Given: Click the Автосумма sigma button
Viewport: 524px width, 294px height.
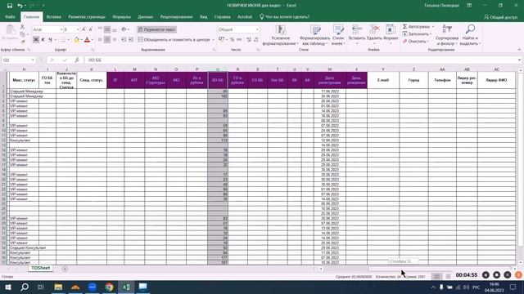Looking at the screenshot, I should [x=416, y=27].
